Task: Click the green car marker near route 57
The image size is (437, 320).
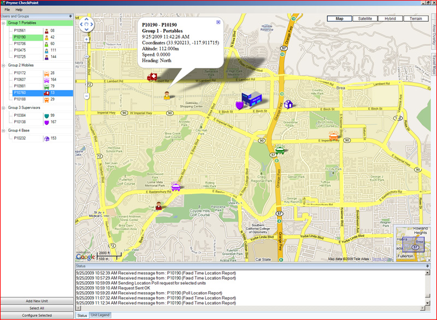Action: 280,149
